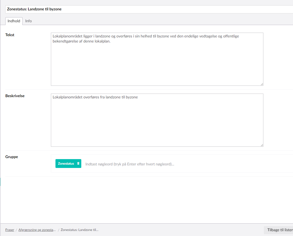
Task: Open the Indhold tab
Action: point(14,21)
